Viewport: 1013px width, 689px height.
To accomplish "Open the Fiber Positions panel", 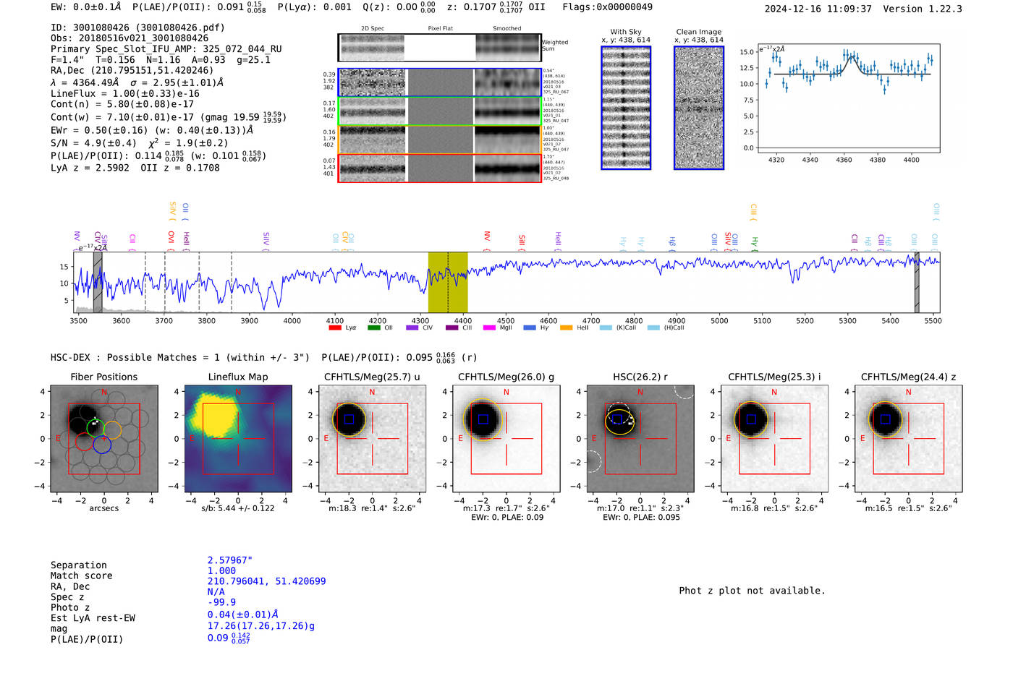I will (x=104, y=439).
